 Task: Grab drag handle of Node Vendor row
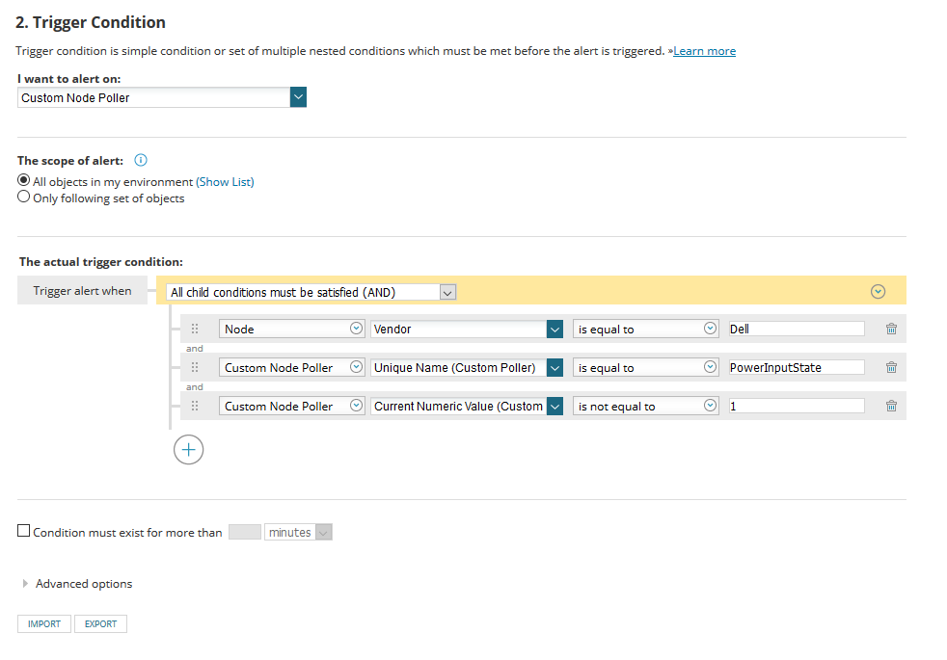click(x=195, y=329)
